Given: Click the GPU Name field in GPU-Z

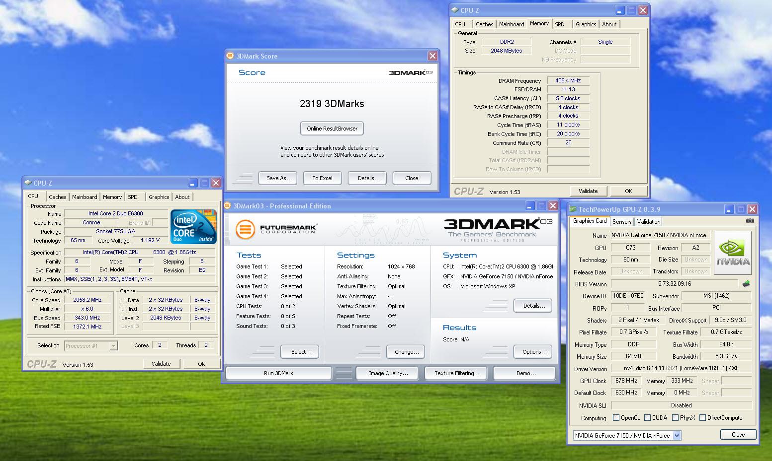Looking at the screenshot, I should (661, 235).
